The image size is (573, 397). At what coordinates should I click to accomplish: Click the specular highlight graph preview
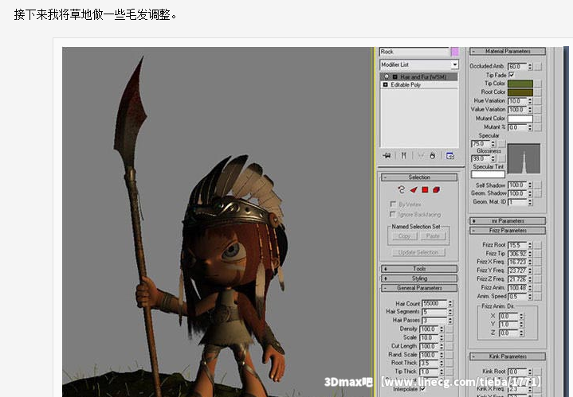[524, 159]
